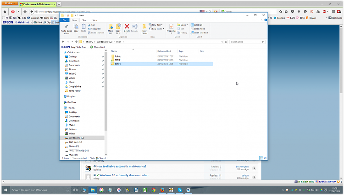Delete the selected folder with red X
This screenshot has height=195, width=344.
coord(127,28)
